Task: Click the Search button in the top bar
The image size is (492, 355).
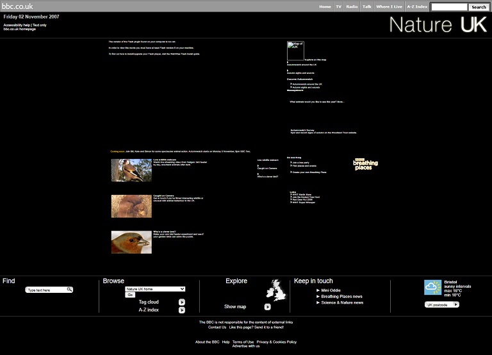Action: tap(479, 7)
